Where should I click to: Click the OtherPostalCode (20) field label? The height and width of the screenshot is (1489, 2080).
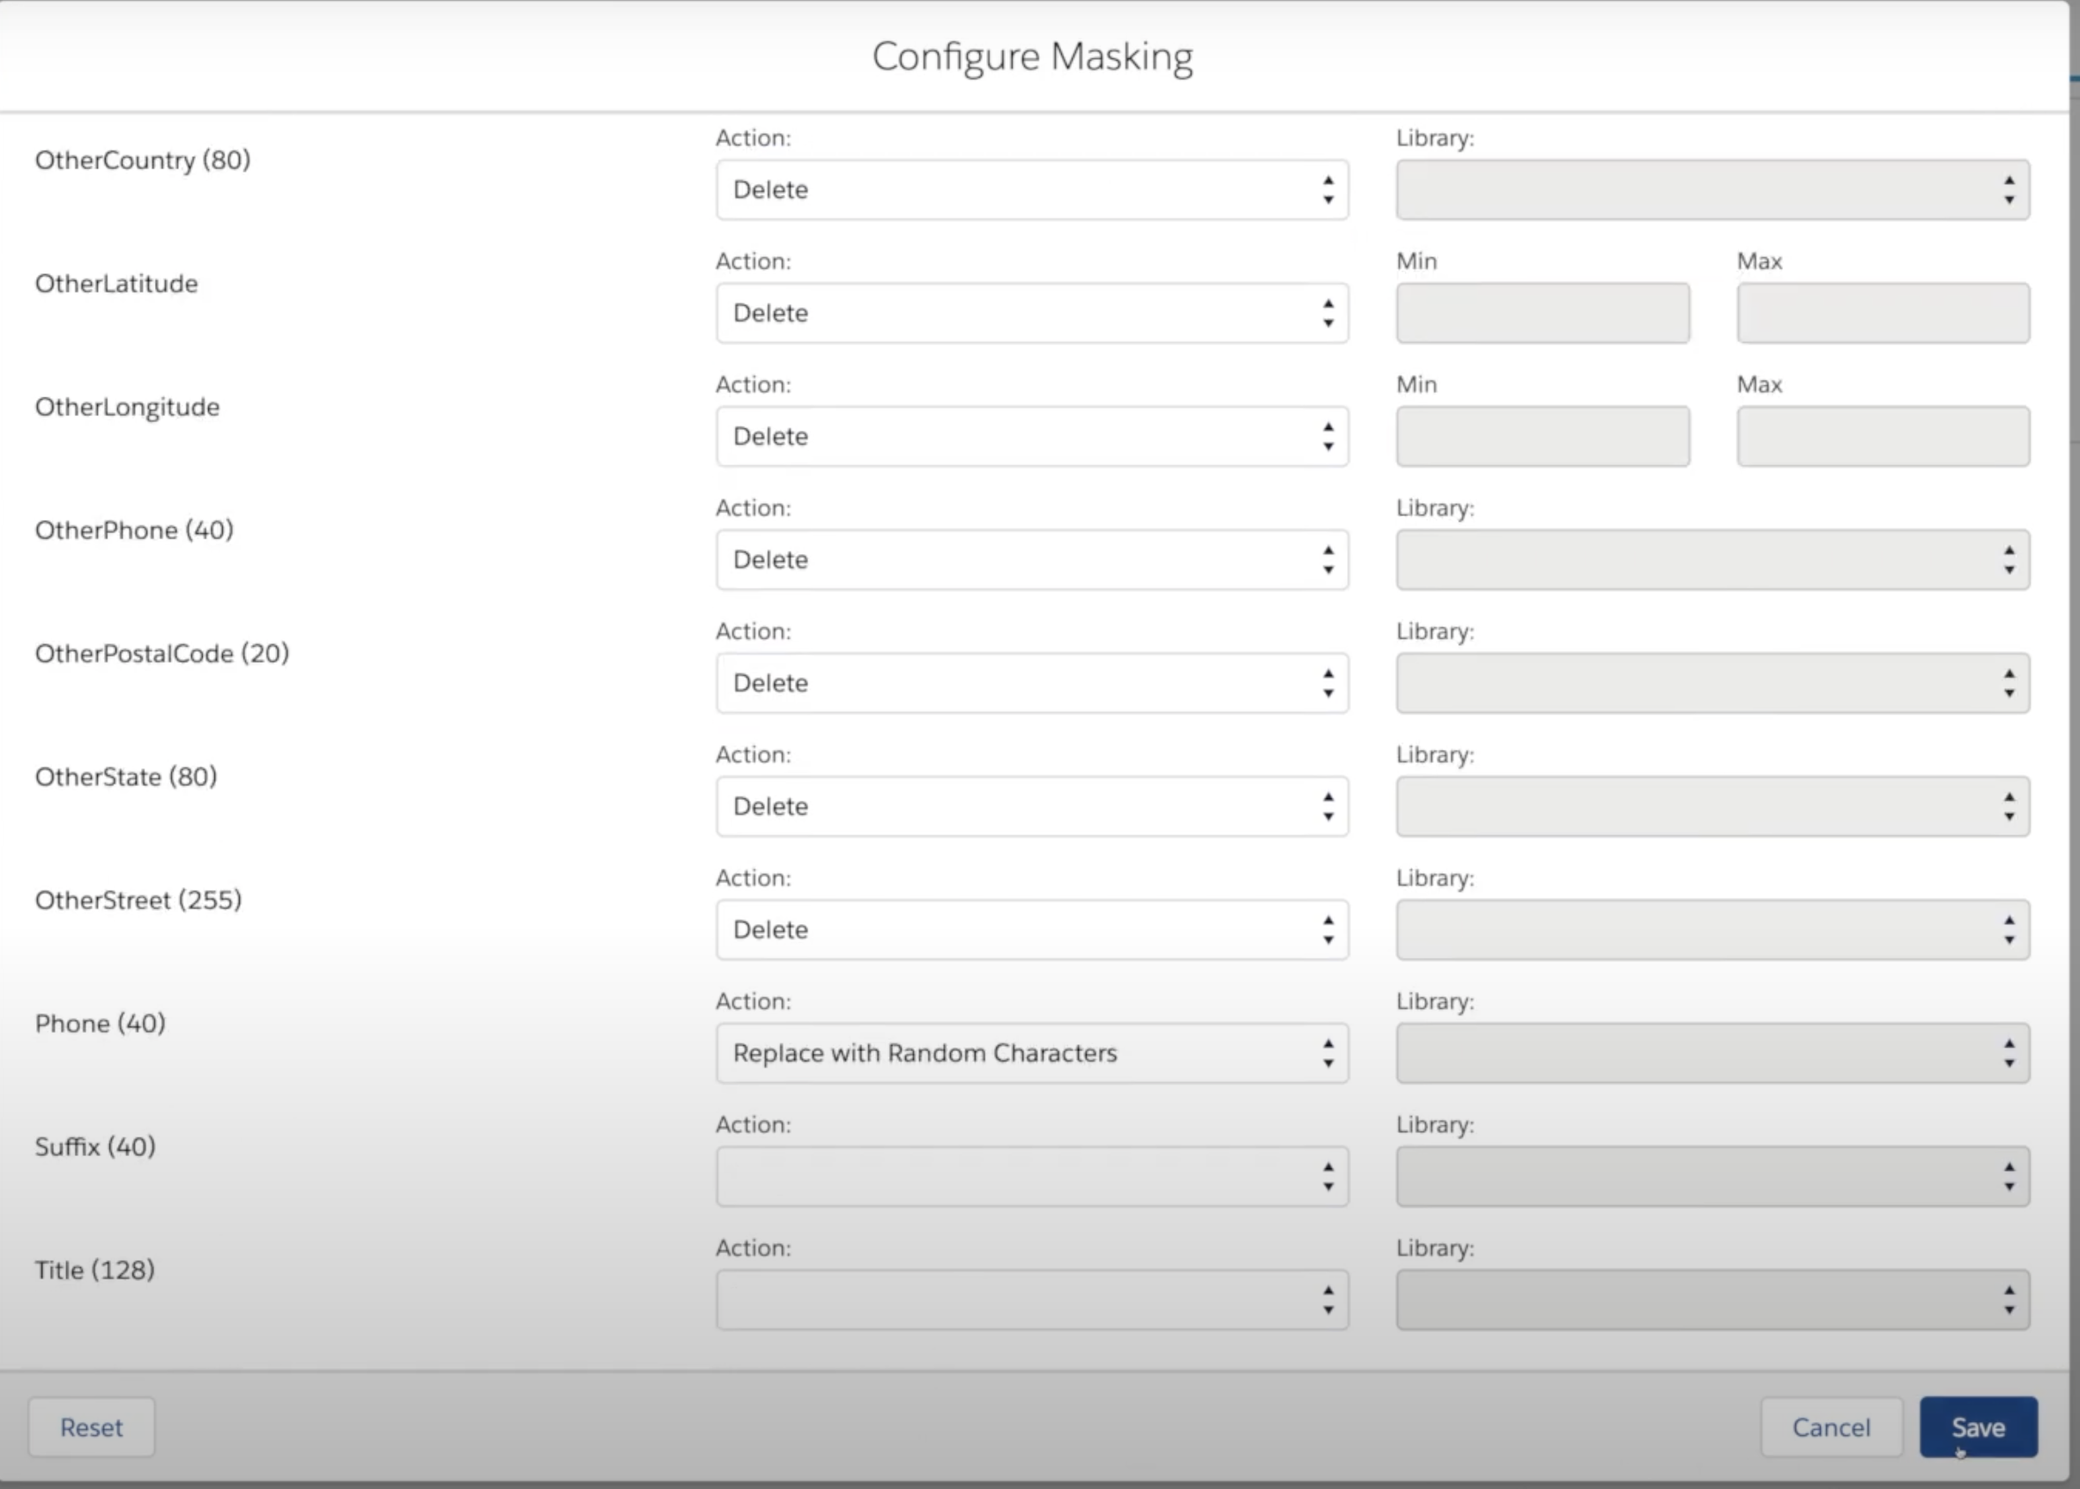tap(162, 654)
